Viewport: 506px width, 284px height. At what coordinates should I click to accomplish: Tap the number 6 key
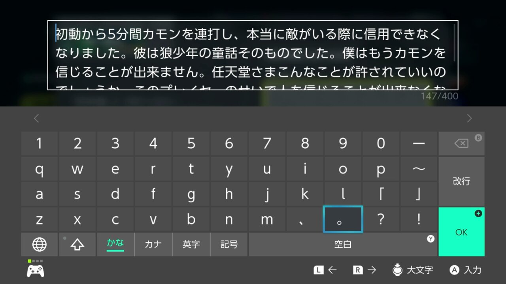tap(229, 144)
